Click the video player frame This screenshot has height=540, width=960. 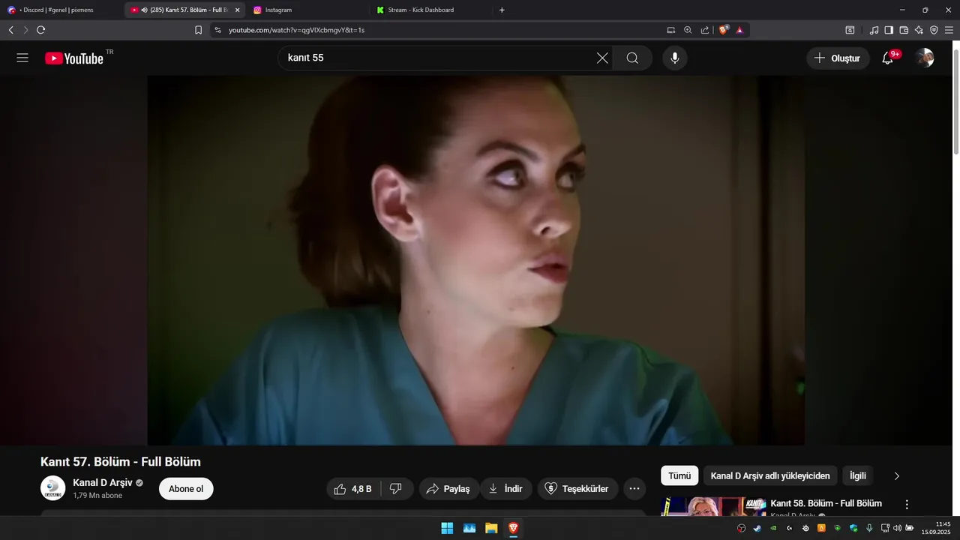pyautogui.click(x=476, y=260)
